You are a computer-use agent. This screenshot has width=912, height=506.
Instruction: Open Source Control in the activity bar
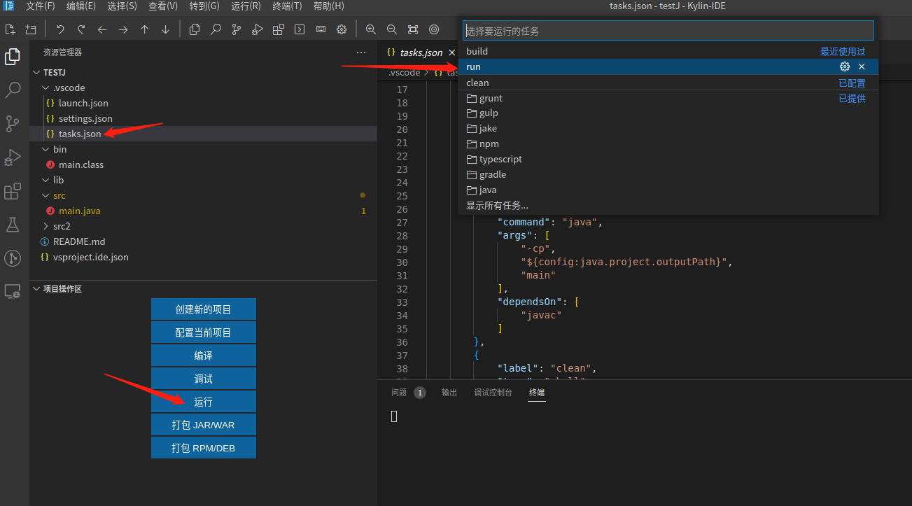click(13, 124)
